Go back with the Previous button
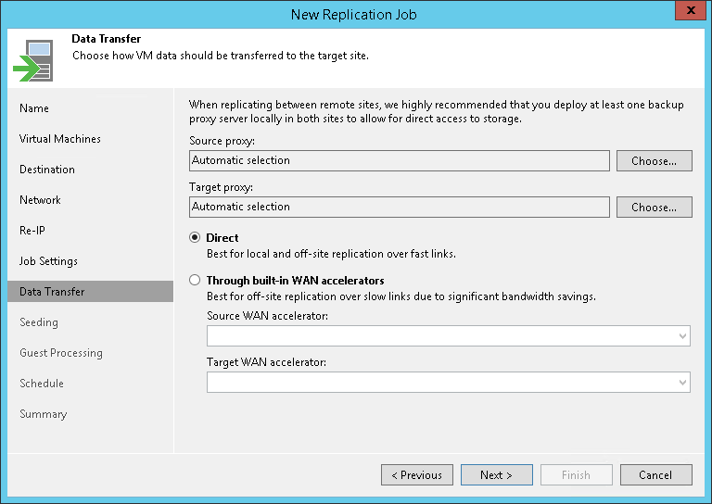712x504 pixels. (417, 475)
